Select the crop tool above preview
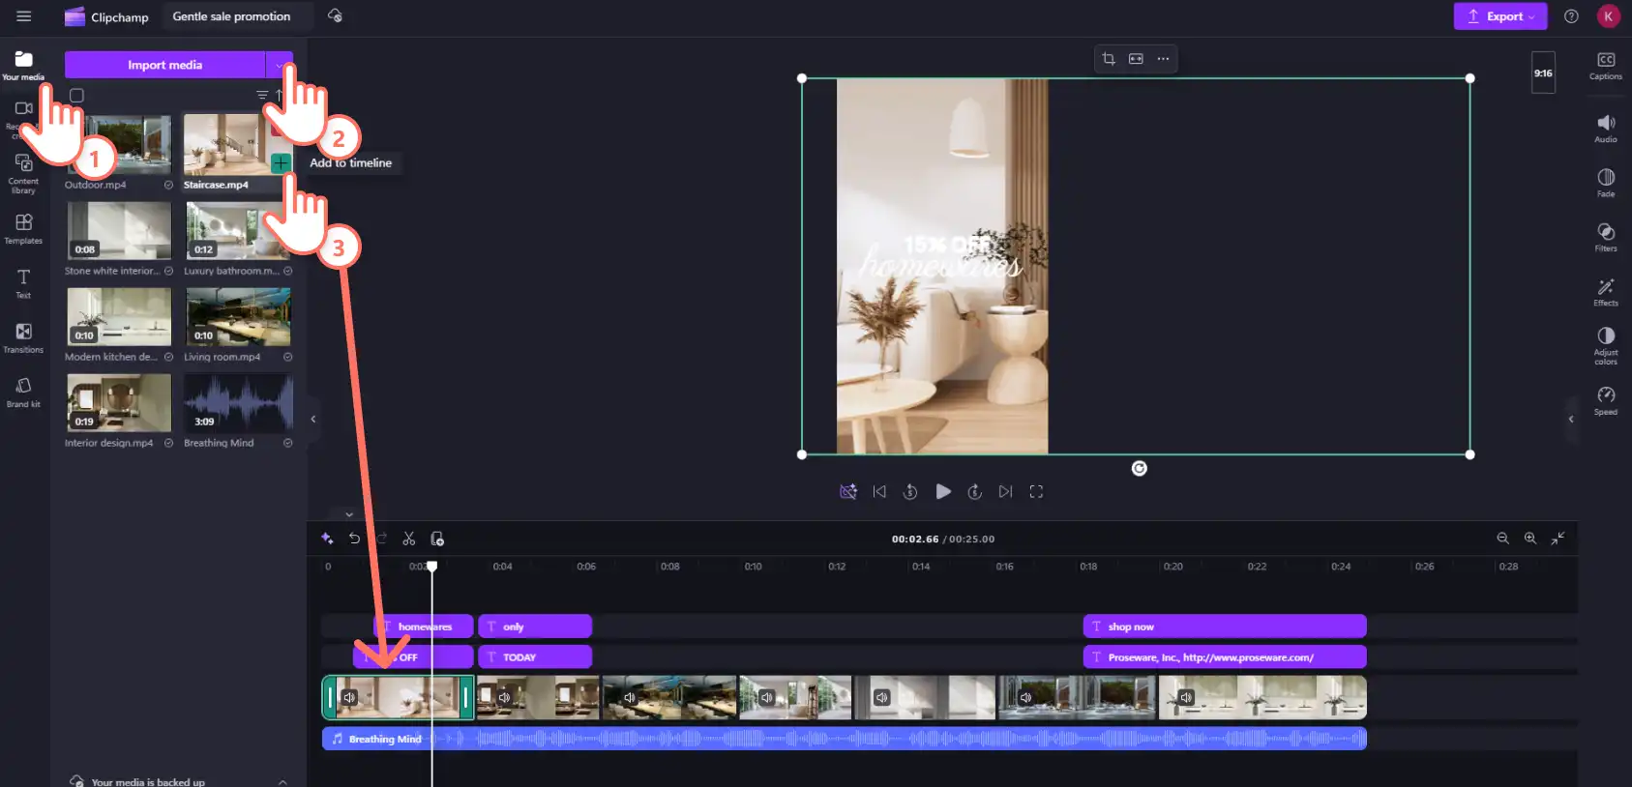The image size is (1632, 787). [1109, 59]
